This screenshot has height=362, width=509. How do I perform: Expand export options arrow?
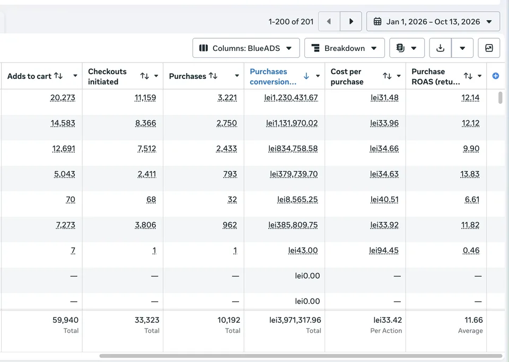(462, 48)
